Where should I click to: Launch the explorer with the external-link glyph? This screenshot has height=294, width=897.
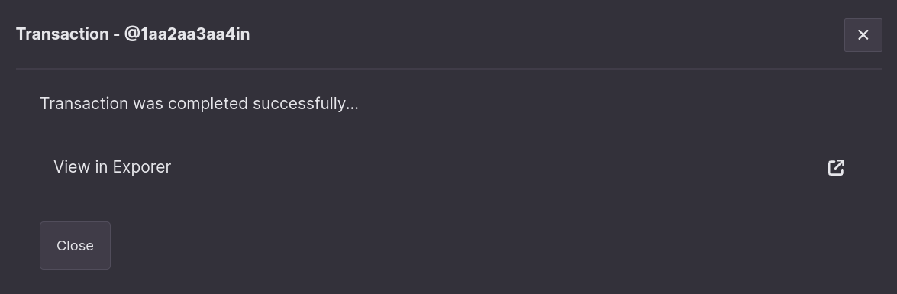click(836, 167)
